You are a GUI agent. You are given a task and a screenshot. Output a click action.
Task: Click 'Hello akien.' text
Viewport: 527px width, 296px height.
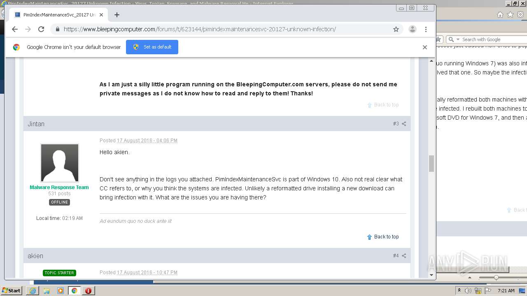click(x=114, y=152)
